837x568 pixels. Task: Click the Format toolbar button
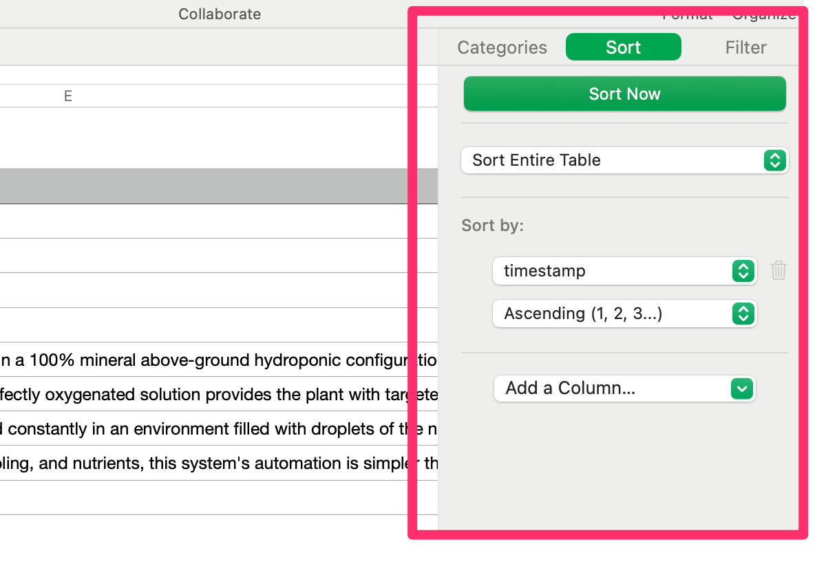688,14
